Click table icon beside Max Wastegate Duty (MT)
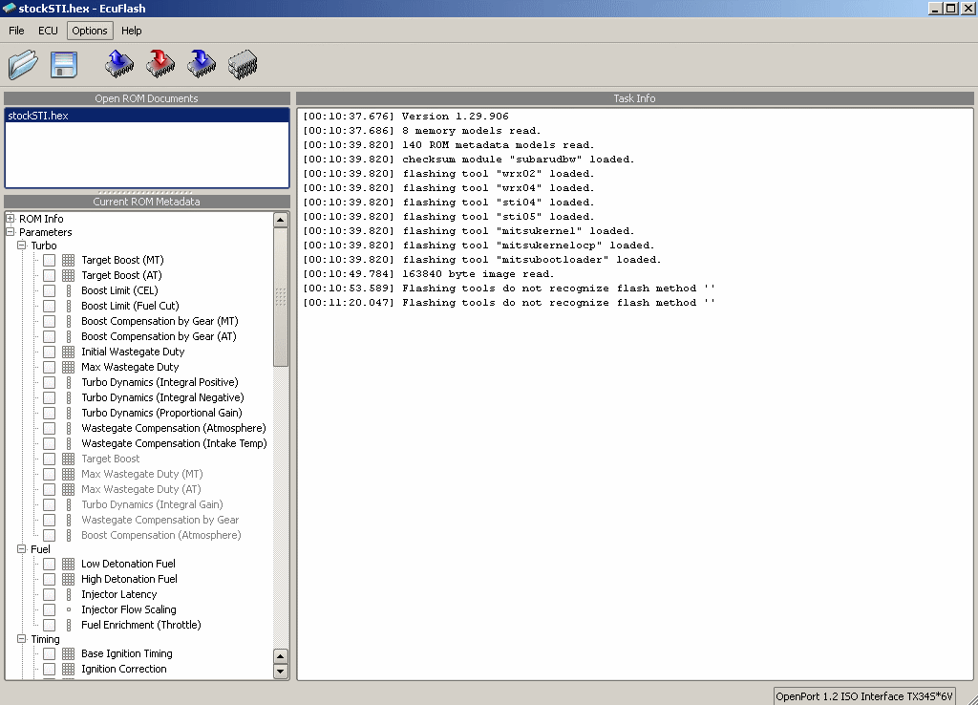The width and height of the screenshot is (978, 705). (69, 474)
